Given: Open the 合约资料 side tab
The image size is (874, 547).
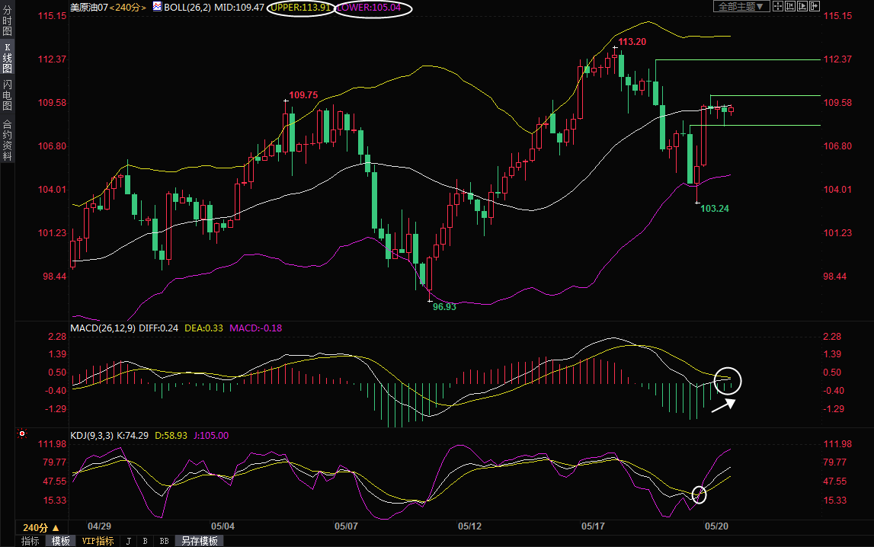Looking at the screenshot, I should pos(7,139).
